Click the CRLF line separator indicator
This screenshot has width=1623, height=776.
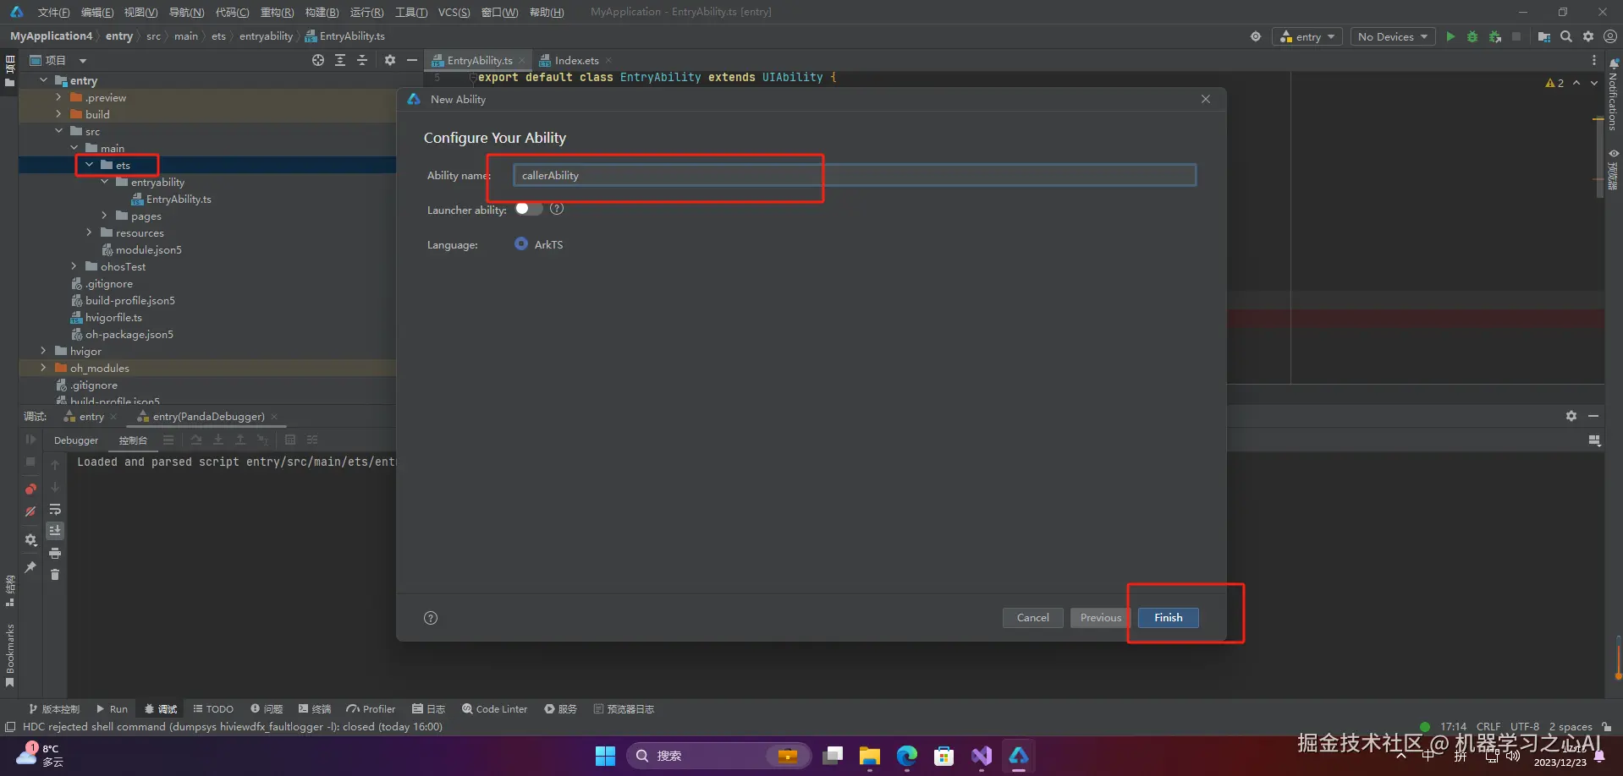click(x=1488, y=726)
